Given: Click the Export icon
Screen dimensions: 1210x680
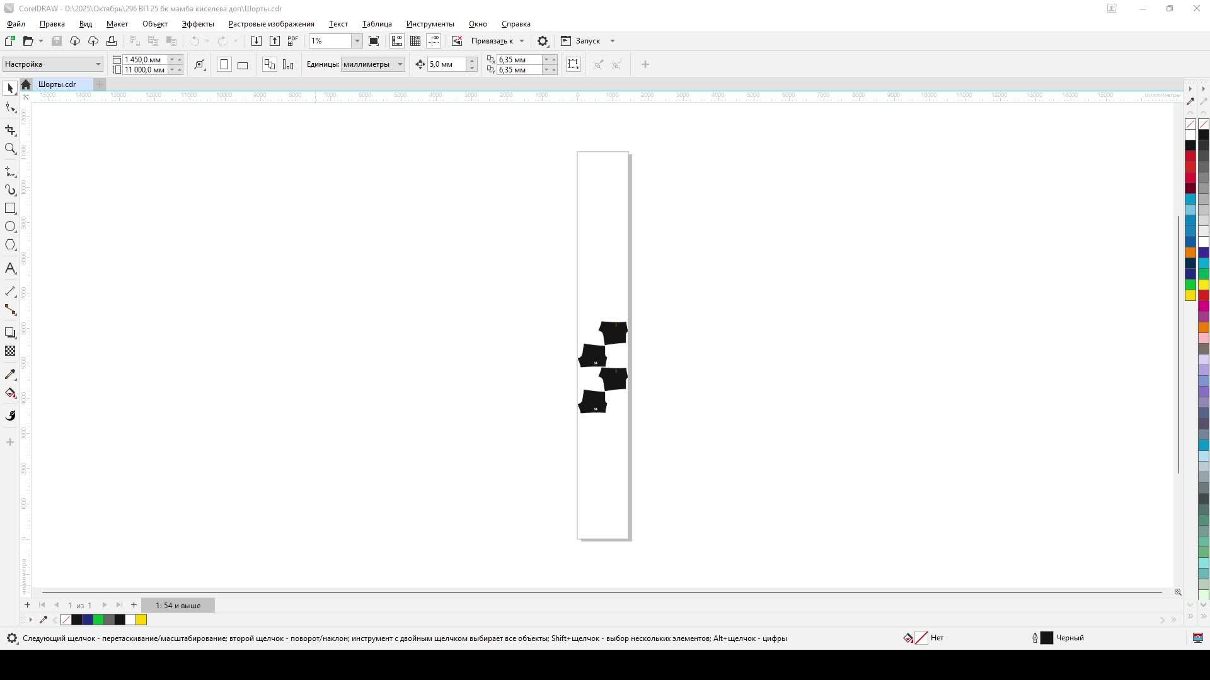Looking at the screenshot, I should point(275,41).
